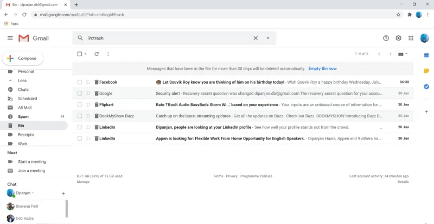Open the Google Security alert email
434x224 pixels.
(242, 94)
